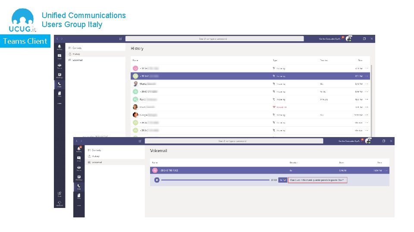The height and width of the screenshot is (232, 414).
Task: Show more apps in the Voicemail window sidebar
Action: tap(79, 206)
